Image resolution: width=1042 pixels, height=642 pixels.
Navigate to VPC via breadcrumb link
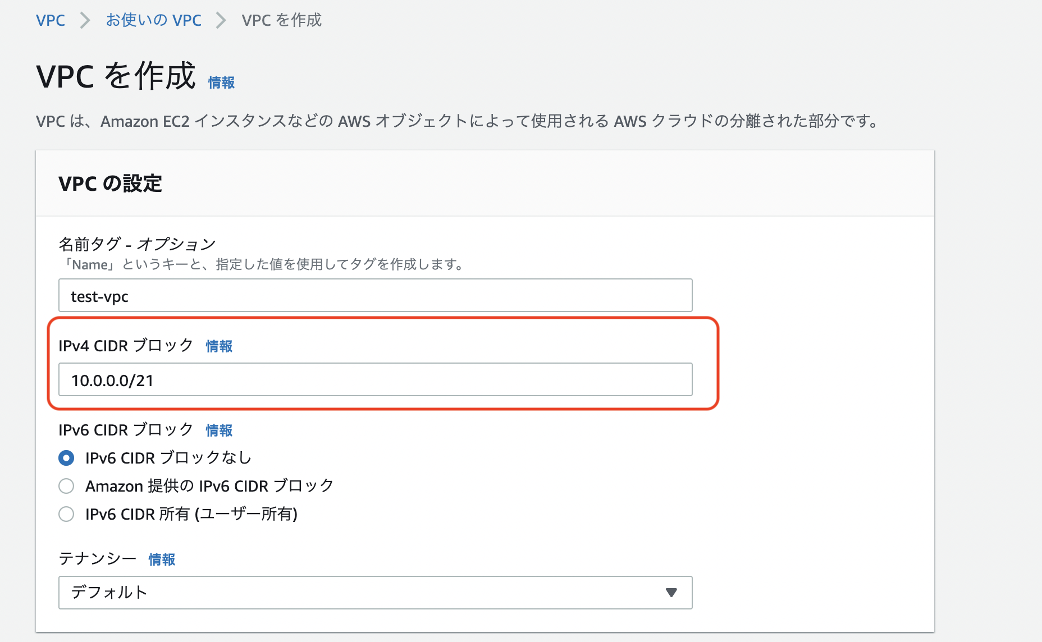(50, 20)
